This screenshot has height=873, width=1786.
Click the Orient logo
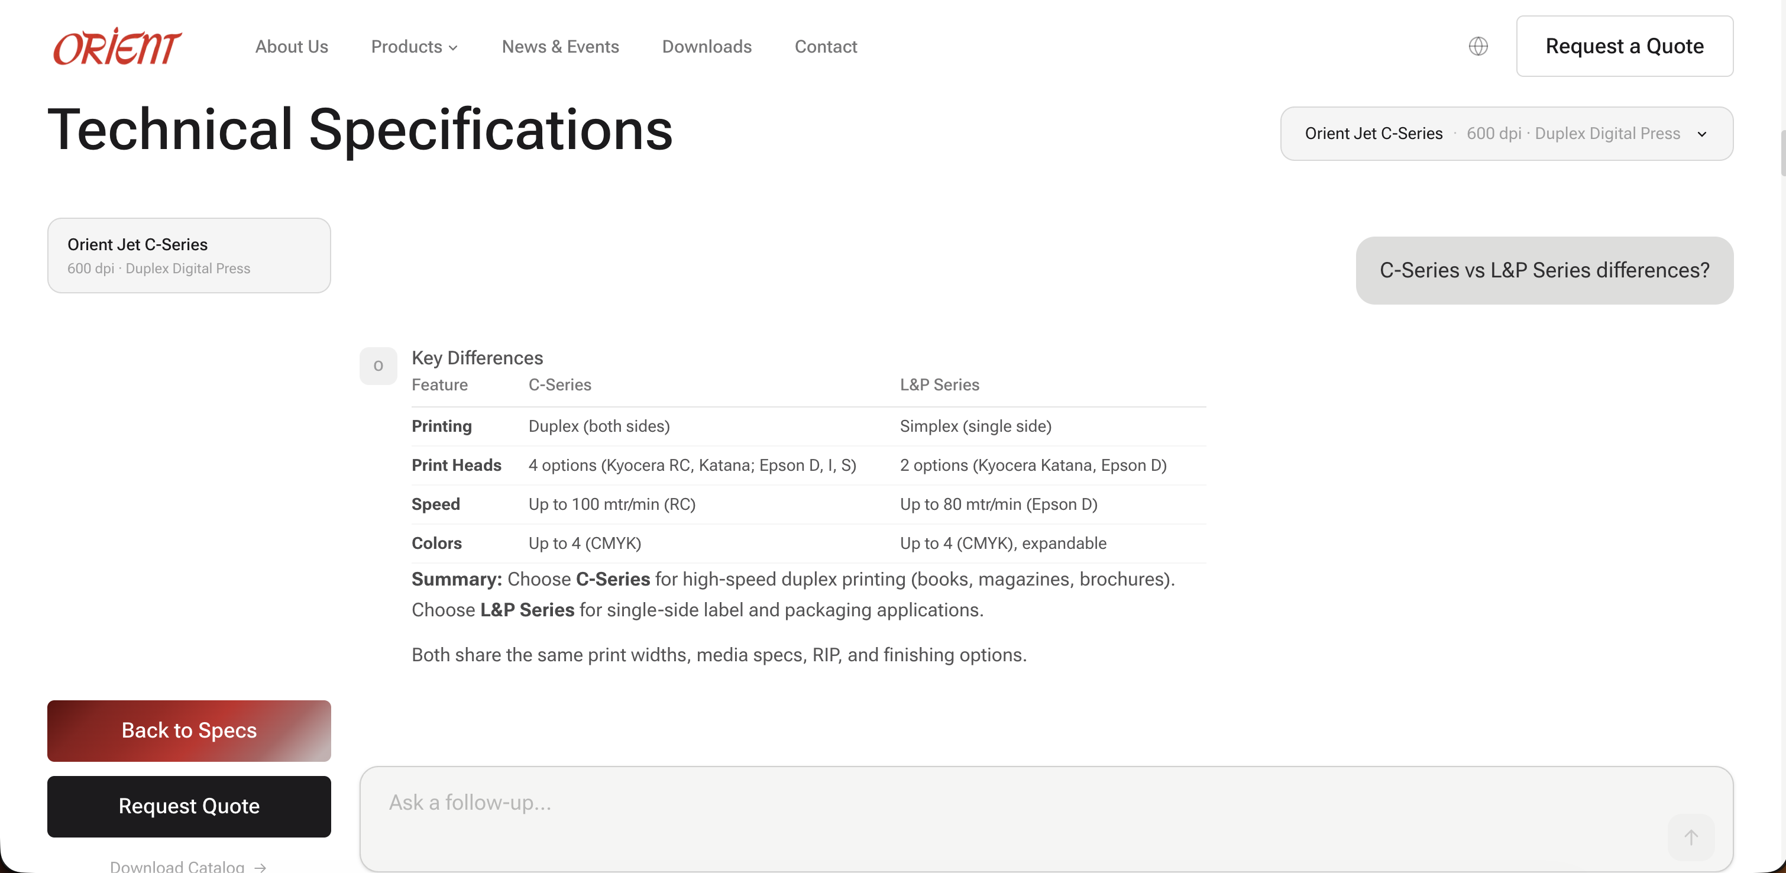[x=117, y=47]
